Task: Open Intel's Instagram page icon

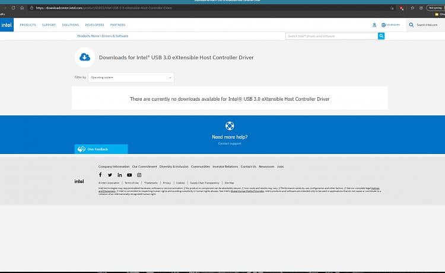Action: click(139, 175)
